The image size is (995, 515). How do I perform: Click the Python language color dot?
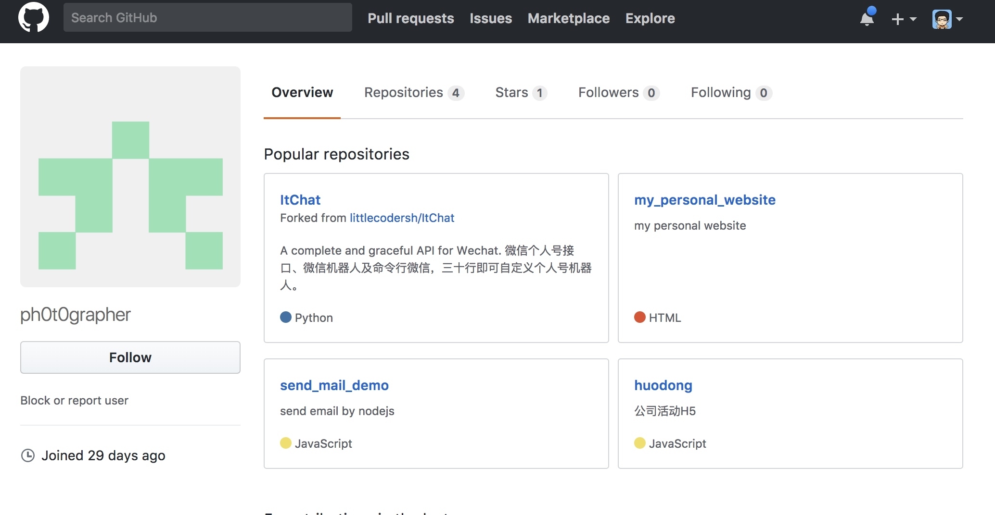pyautogui.click(x=286, y=317)
